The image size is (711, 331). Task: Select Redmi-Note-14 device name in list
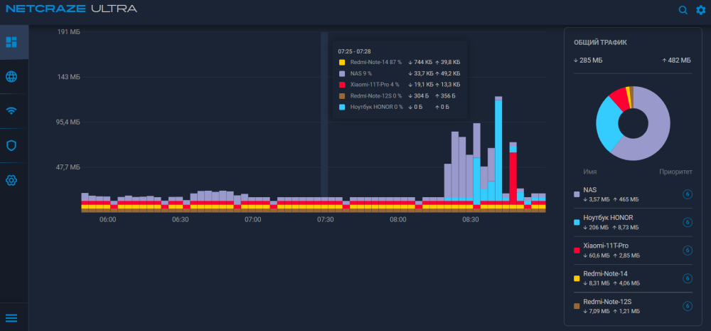[x=605, y=274]
